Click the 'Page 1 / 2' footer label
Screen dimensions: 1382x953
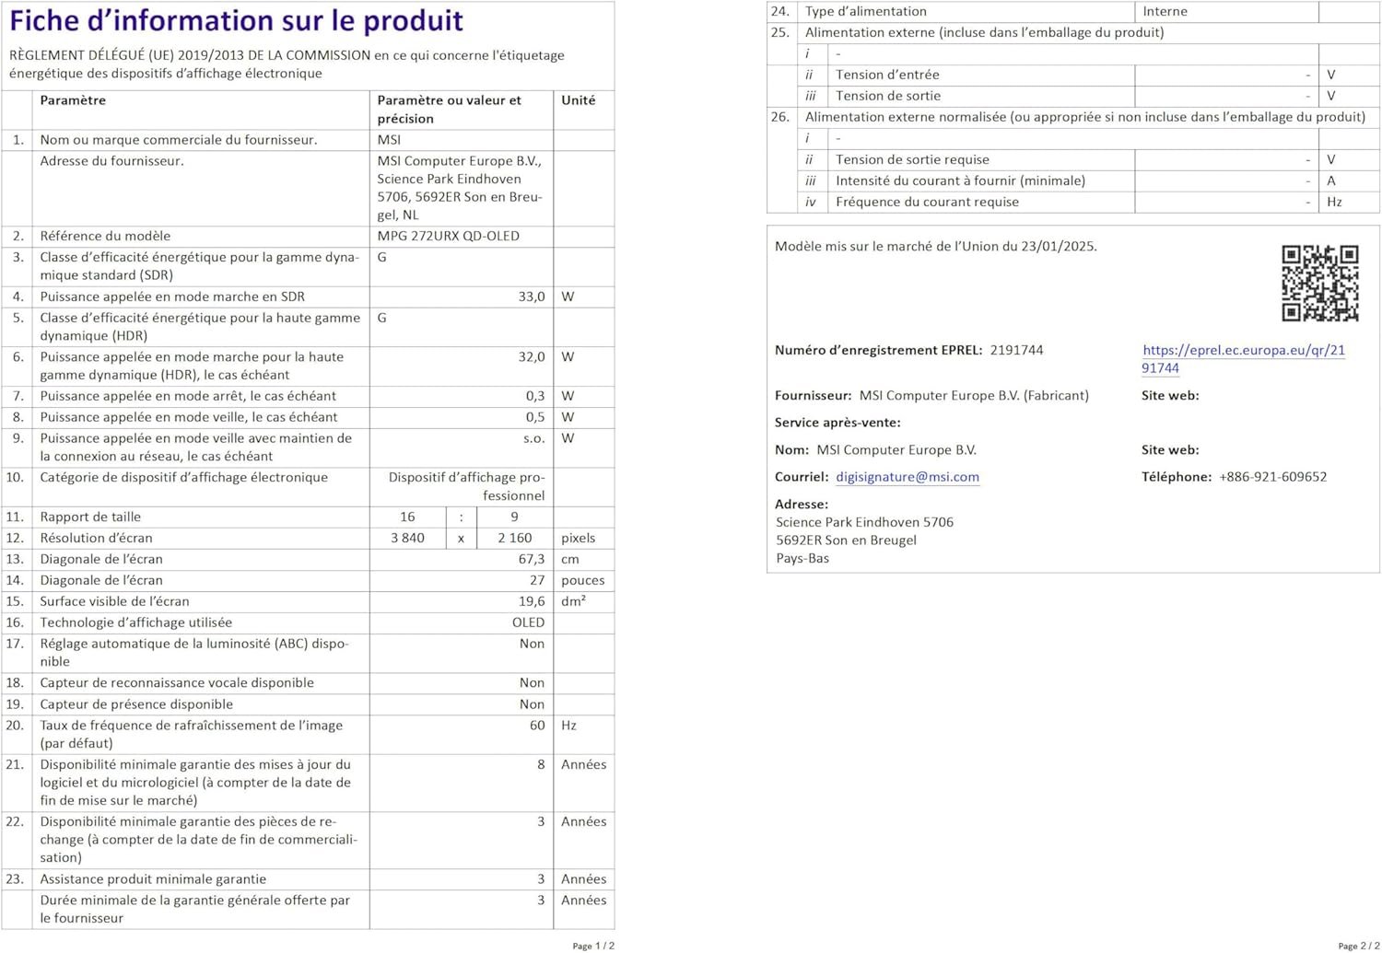[592, 946]
